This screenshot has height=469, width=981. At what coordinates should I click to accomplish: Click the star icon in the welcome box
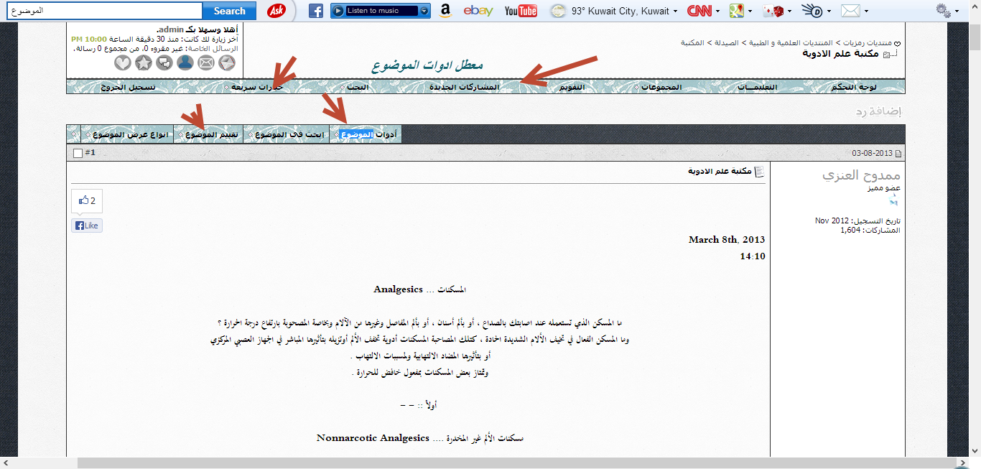pos(144,63)
